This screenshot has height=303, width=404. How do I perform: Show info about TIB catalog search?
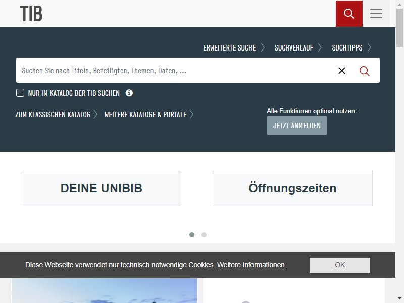(x=129, y=93)
